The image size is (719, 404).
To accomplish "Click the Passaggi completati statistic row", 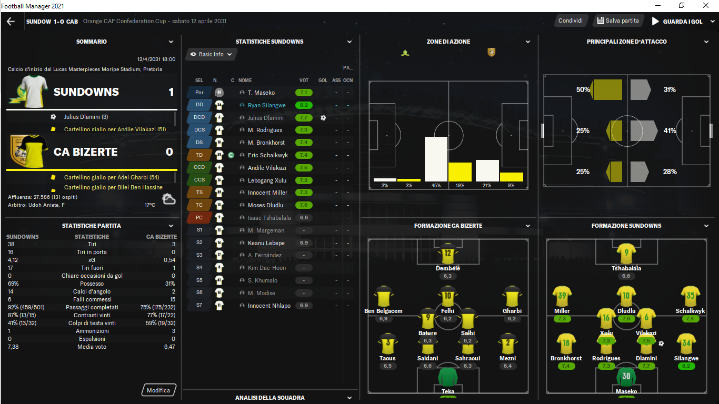I will pos(92,307).
